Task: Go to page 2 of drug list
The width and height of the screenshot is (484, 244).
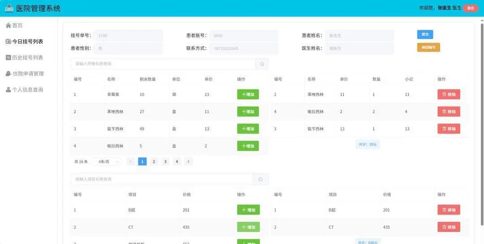Action: tap(154, 161)
